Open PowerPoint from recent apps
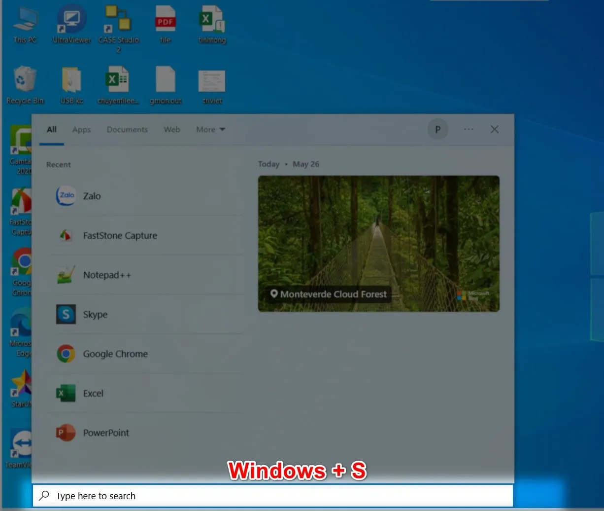Screen dimensions: 604x511 click(x=106, y=433)
